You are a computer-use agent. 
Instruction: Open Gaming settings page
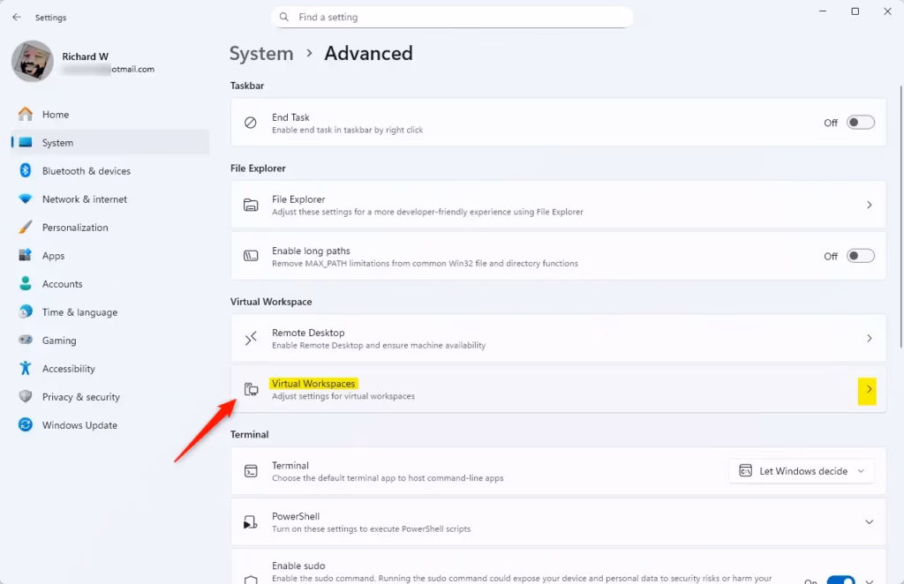[110, 340]
